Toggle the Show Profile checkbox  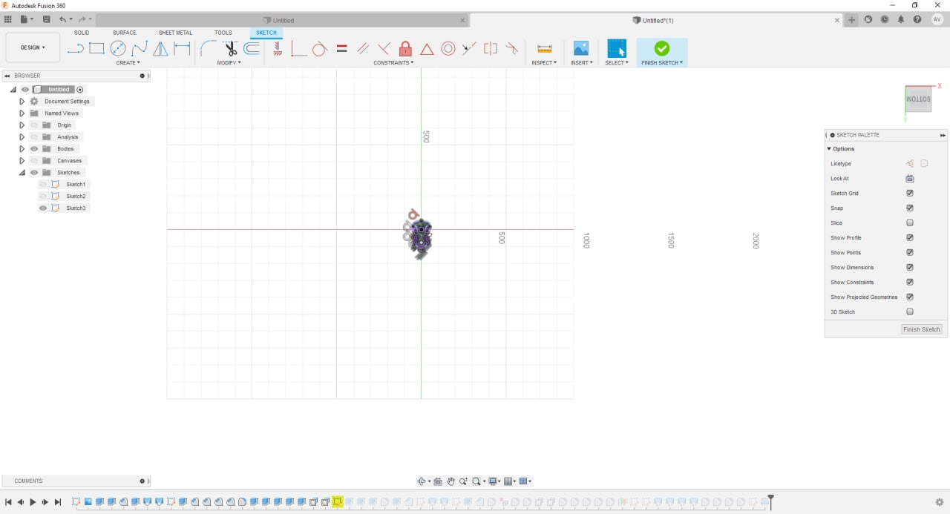[x=910, y=237]
